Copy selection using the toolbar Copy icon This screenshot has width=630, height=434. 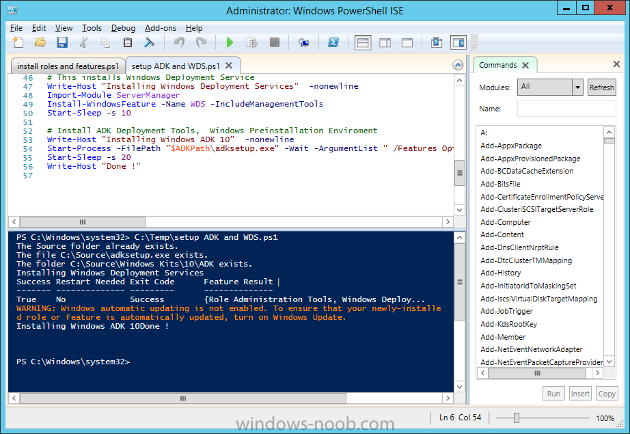(x=106, y=42)
